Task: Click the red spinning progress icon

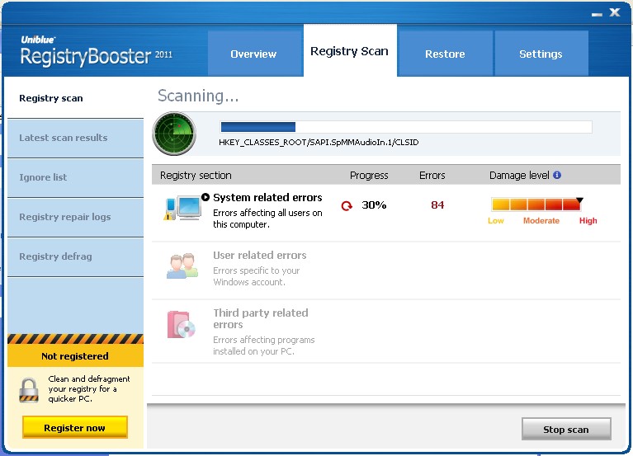Action: pos(347,205)
